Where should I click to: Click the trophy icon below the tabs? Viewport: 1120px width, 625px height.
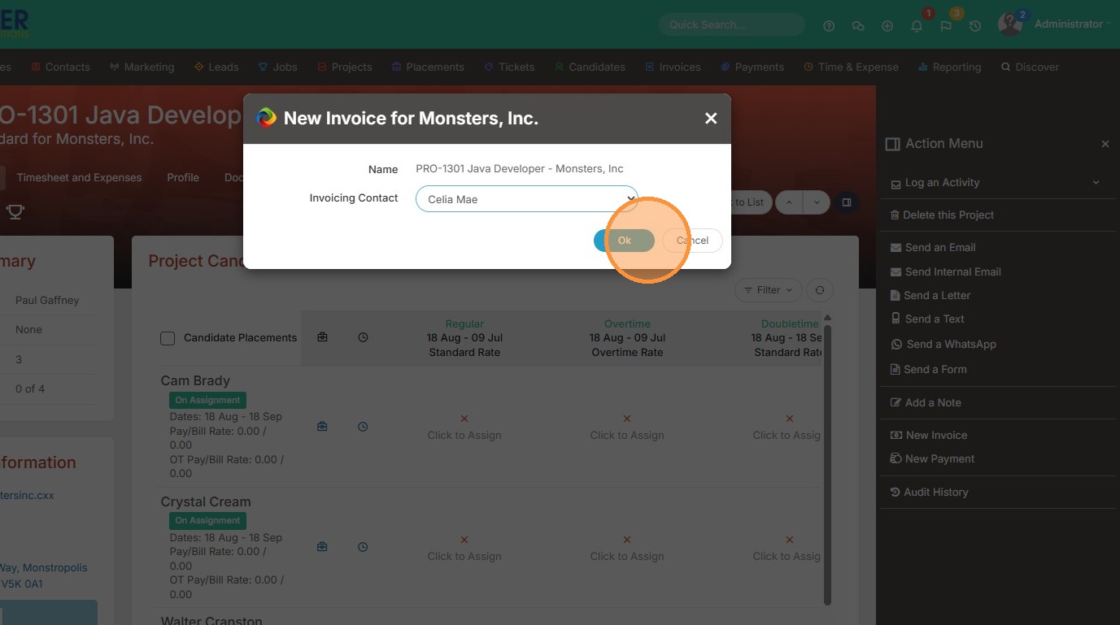click(x=15, y=212)
